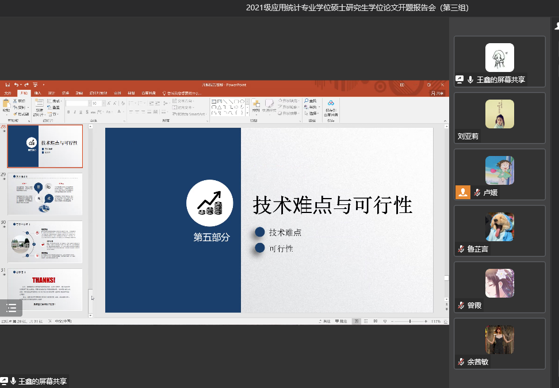Open the font size dropdown
This screenshot has width=559, height=388.
click(102, 104)
